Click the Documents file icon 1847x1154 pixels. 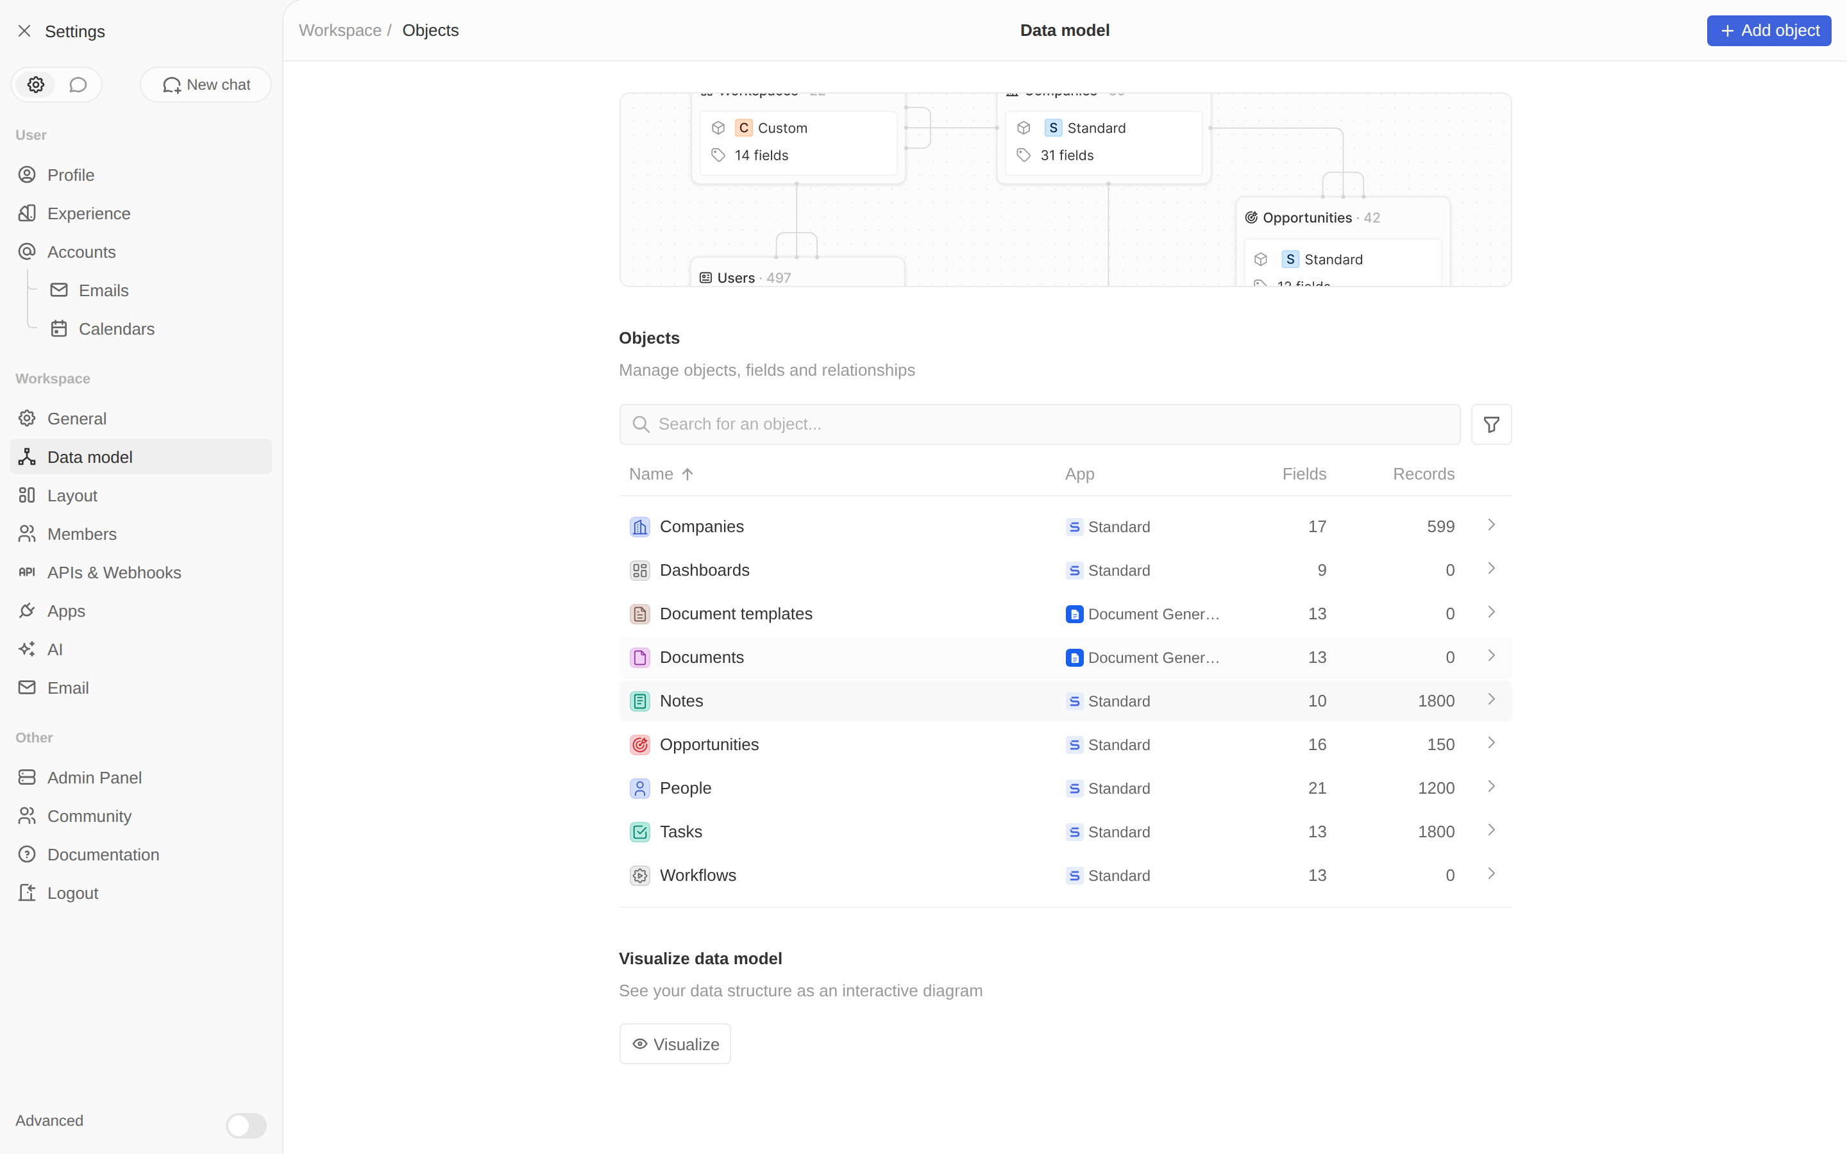click(639, 657)
